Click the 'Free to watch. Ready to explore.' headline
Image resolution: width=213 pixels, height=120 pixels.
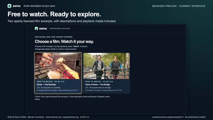(54, 14)
